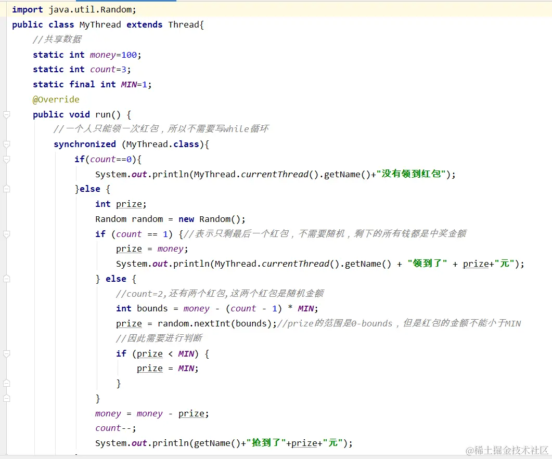
Task: Collapse the fold marker at if(count==0){
Action: tap(6, 160)
